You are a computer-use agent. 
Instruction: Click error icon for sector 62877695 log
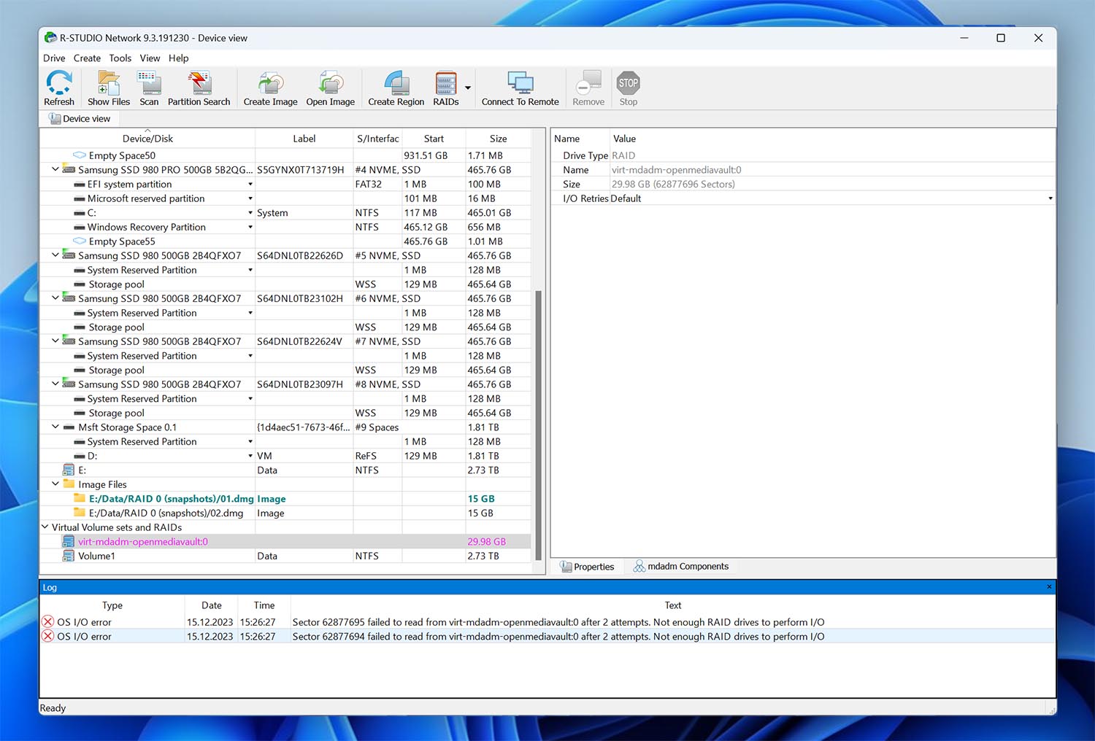(48, 622)
